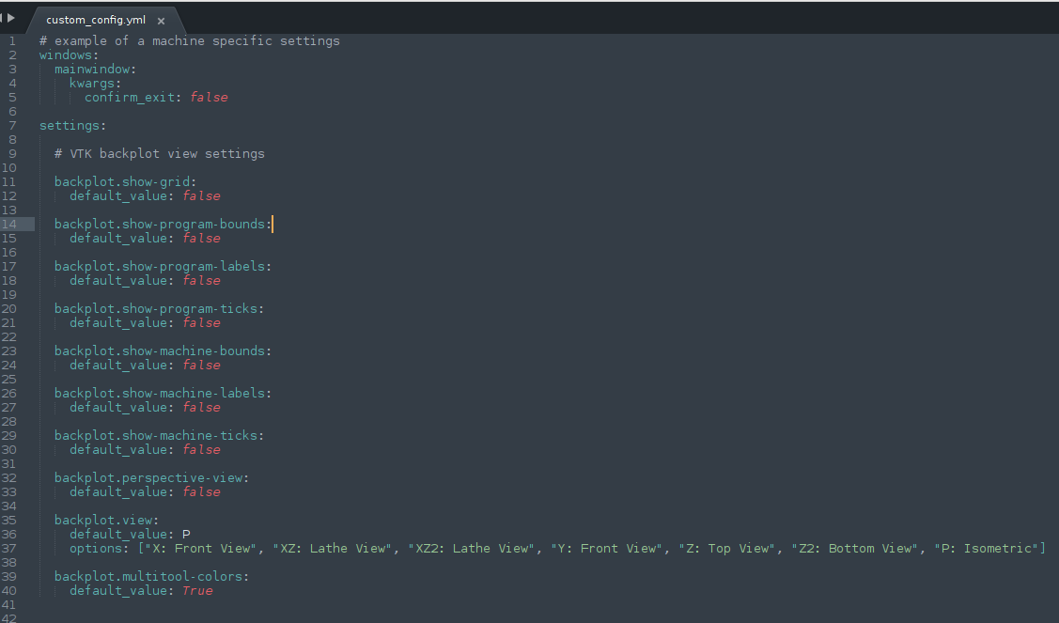Click the "X: Front View" option string
This screenshot has height=623, width=1059.
pyautogui.click(x=200, y=549)
